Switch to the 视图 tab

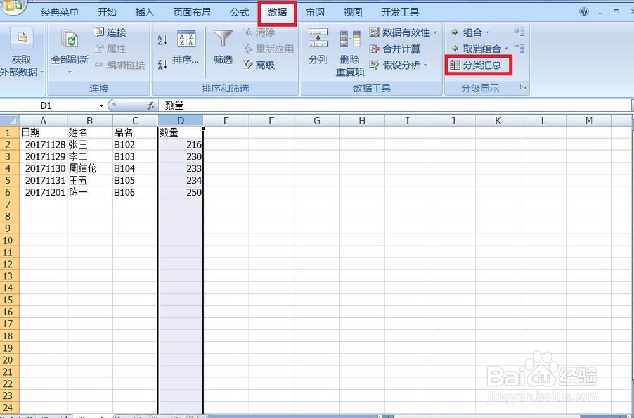click(353, 13)
